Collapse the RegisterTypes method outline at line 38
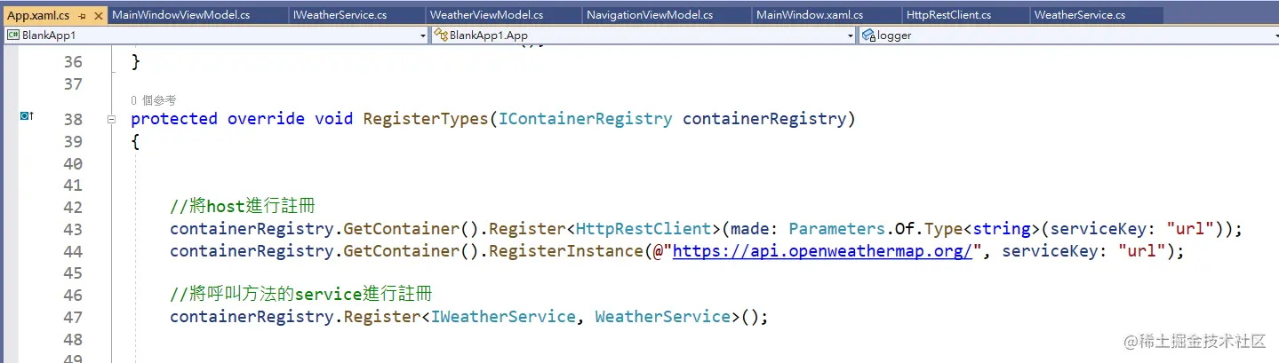Screen dimensions: 1279x363 click(111, 119)
